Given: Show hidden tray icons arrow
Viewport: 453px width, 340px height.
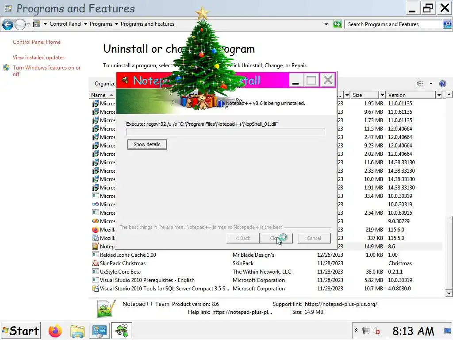Looking at the screenshot, I should point(356,330).
